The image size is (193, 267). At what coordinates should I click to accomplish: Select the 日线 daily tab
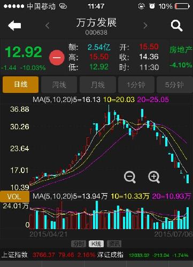coord(20,84)
